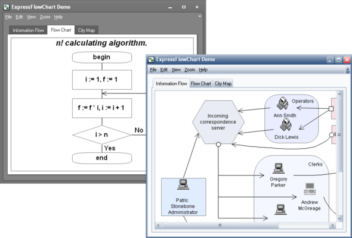352x238 pixels.
Task: Open Help menu in back gray window
Action: [58, 17]
